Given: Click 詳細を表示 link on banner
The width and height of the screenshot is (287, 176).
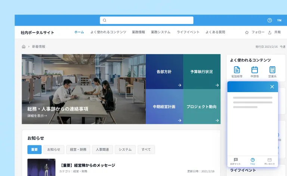Looking at the screenshot, I should (37, 116).
